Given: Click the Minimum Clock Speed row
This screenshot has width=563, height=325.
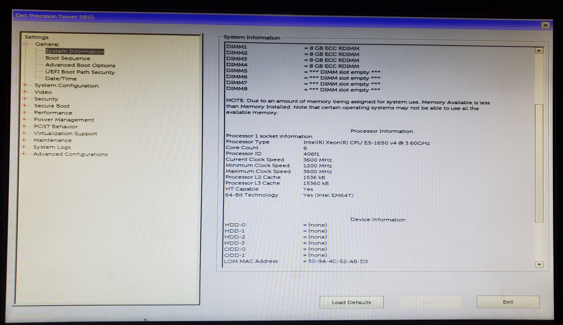Looking at the screenshot, I should tap(279, 165).
